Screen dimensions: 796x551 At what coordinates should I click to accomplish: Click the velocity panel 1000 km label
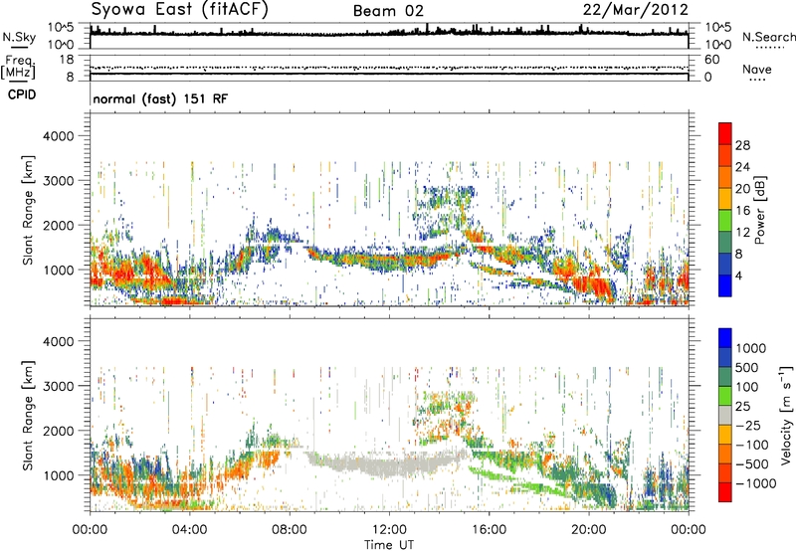click(58, 475)
